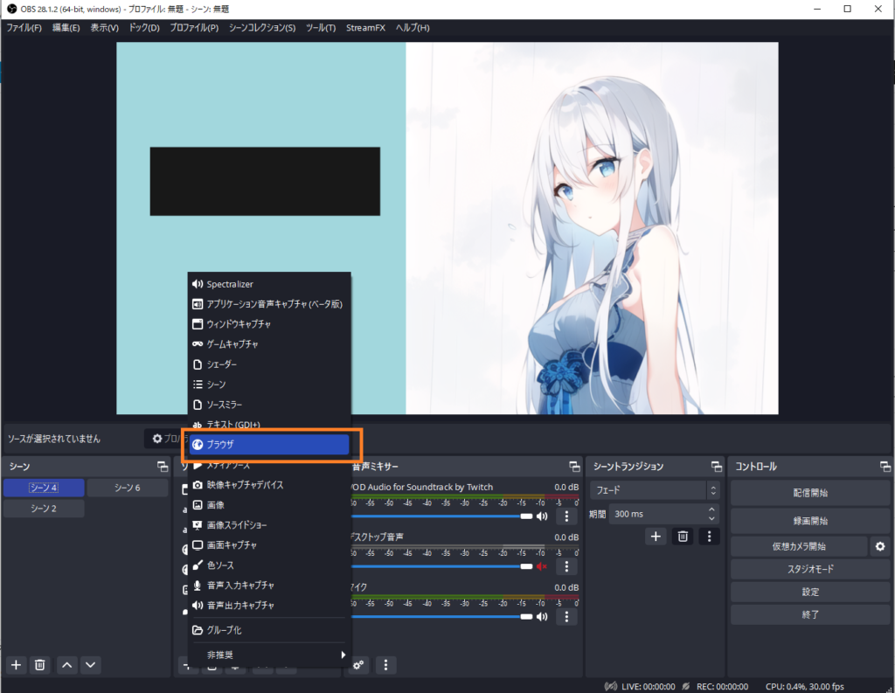Select グループ化 from the source menu
This screenshot has height=693, width=895.
click(269, 630)
